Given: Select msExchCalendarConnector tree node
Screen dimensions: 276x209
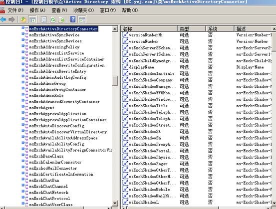Looking at the screenshot, I should click(55, 162).
